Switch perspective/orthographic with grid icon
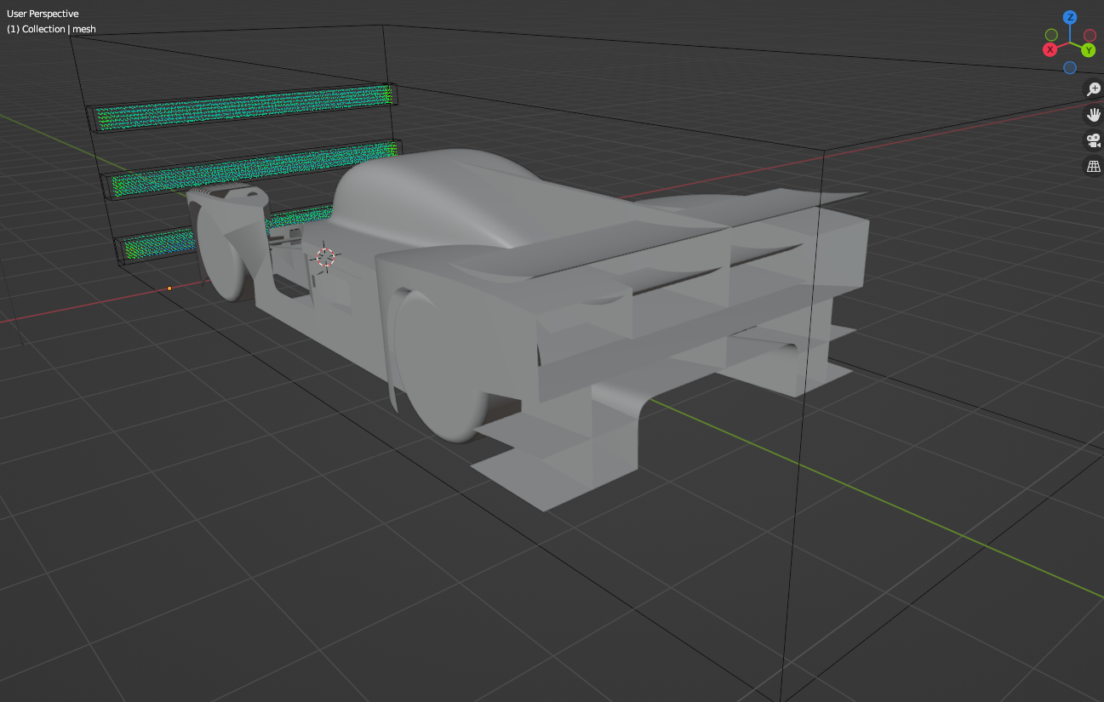The height and width of the screenshot is (702, 1104). (1093, 166)
